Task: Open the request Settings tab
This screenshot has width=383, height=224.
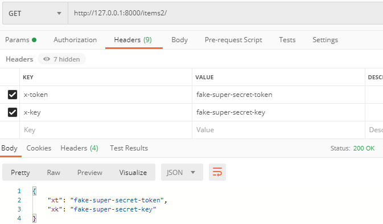Action: [x=325, y=40]
